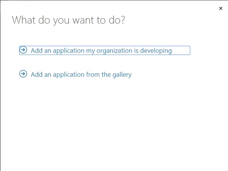228x171 pixels.
Task: Close the dialog with the X button
Action: tap(221, 8)
